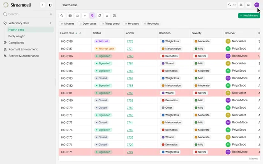
Task: Click Severe severity tag in HC-0186 row
Action: tap(201, 56)
